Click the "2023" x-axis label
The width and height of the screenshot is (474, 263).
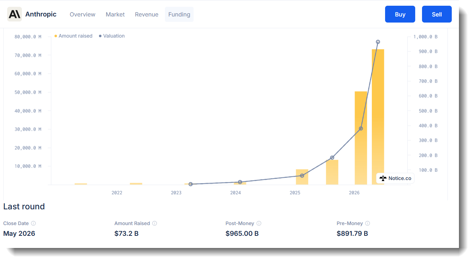tap(176, 193)
